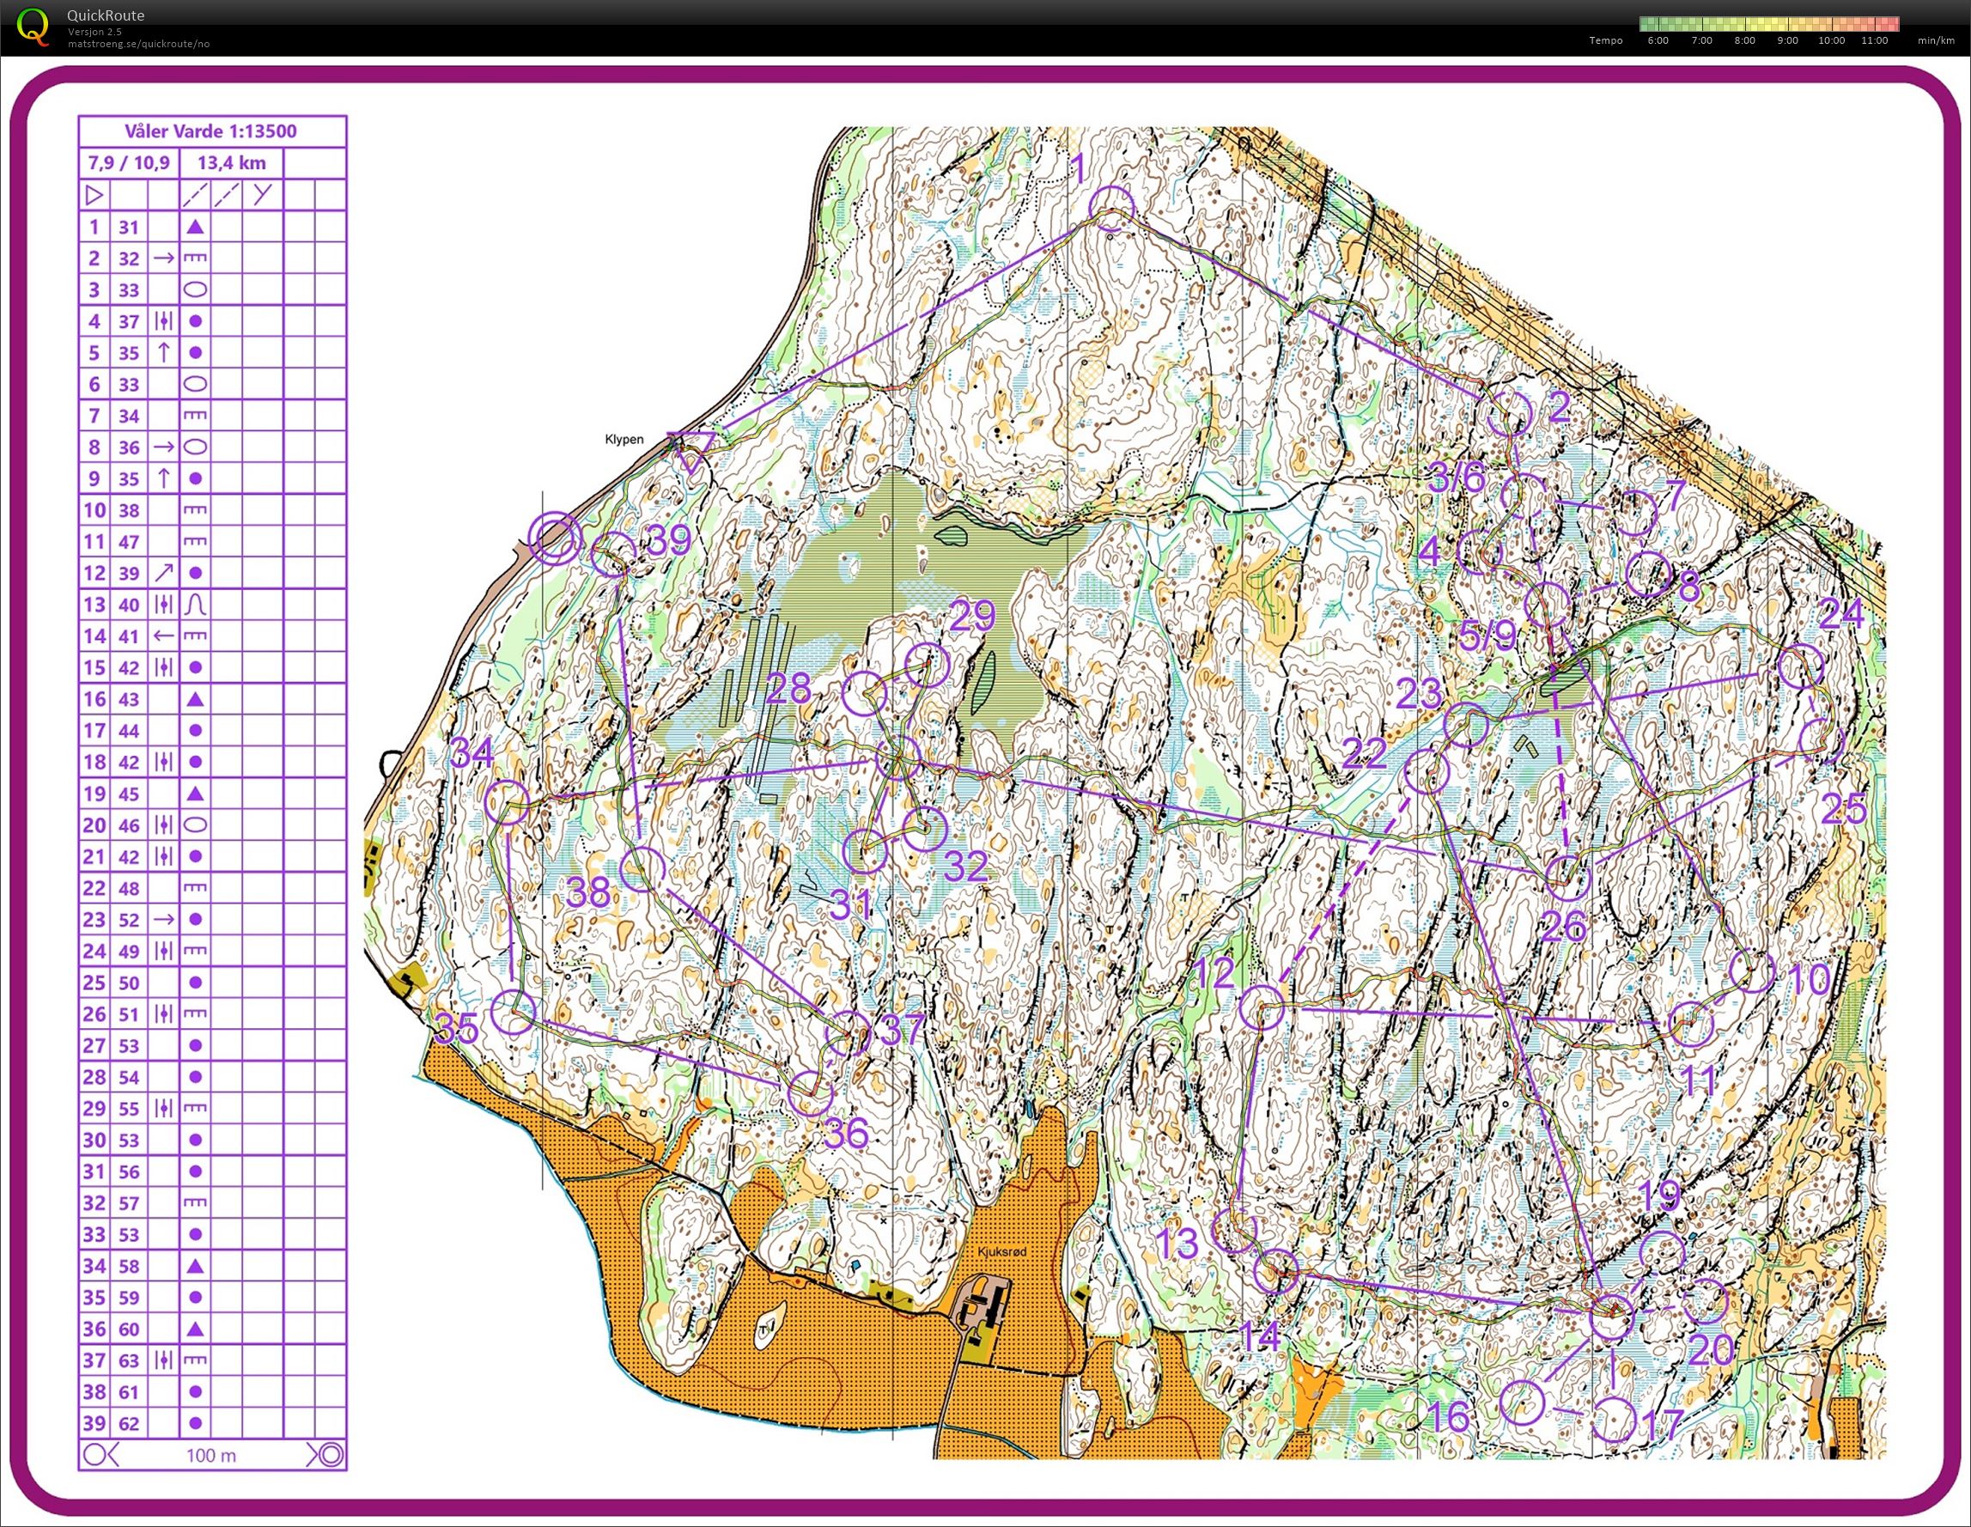This screenshot has height=1527, width=1971.
Task: Click the finish double circle on map
Action: [x=555, y=538]
